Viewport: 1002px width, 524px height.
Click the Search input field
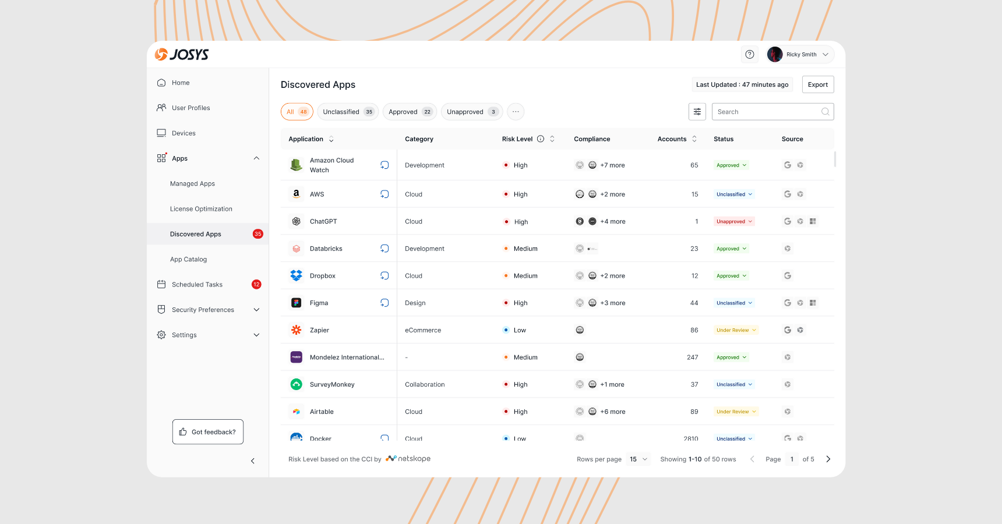pos(773,112)
